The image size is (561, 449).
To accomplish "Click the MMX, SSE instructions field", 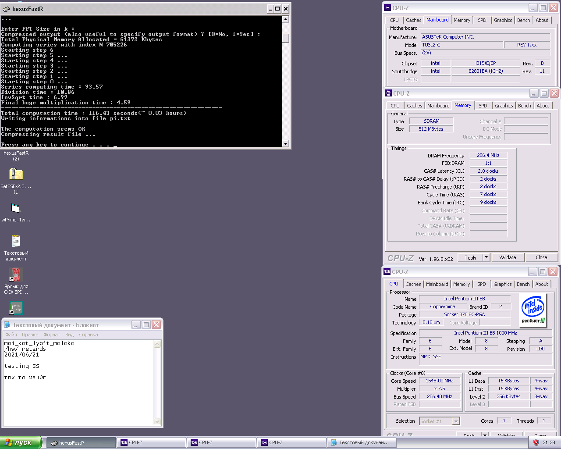I will tap(486, 360).
